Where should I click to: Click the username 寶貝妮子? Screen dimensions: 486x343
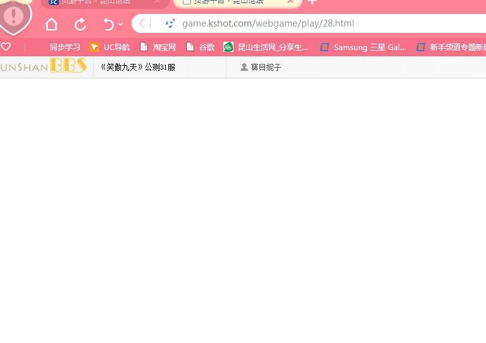point(266,67)
